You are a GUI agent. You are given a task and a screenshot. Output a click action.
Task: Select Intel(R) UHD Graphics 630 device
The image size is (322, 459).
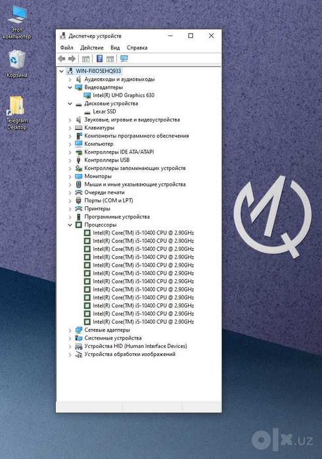point(124,95)
